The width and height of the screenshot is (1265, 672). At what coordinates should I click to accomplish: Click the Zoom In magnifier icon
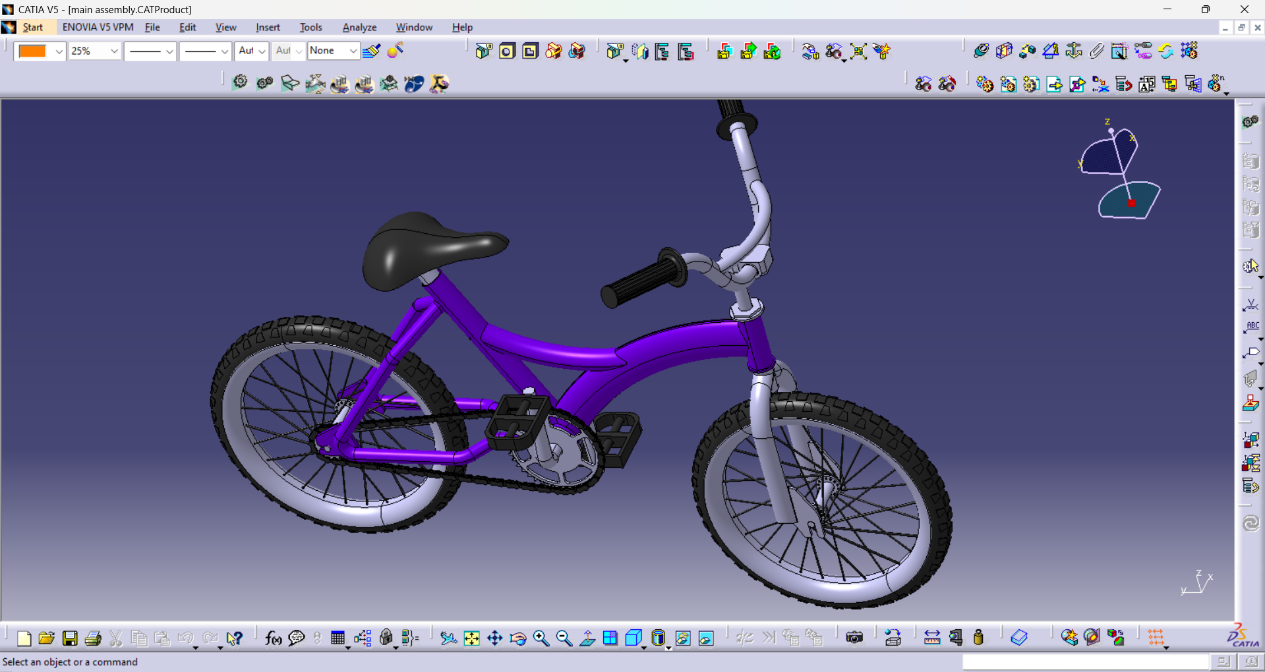click(x=541, y=638)
